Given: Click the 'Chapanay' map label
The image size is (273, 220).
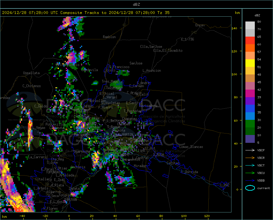Looking at the screenshot, I should [129, 119].
